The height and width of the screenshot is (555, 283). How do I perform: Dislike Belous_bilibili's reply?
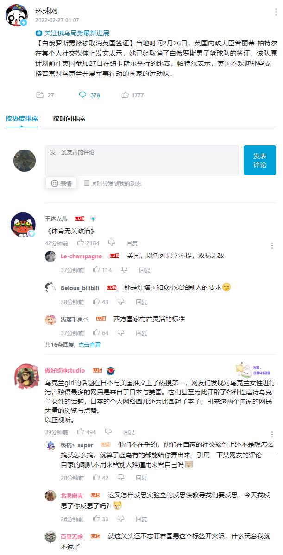click(121, 301)
